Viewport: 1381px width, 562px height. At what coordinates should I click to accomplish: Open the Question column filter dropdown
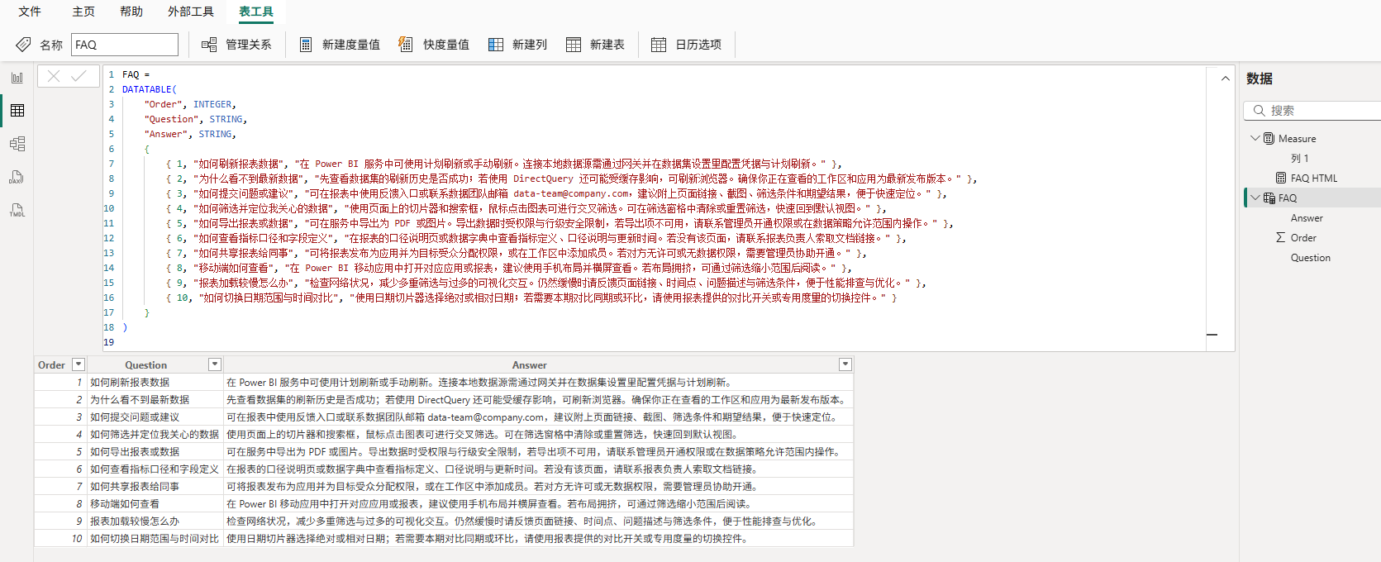click(215, 364)
